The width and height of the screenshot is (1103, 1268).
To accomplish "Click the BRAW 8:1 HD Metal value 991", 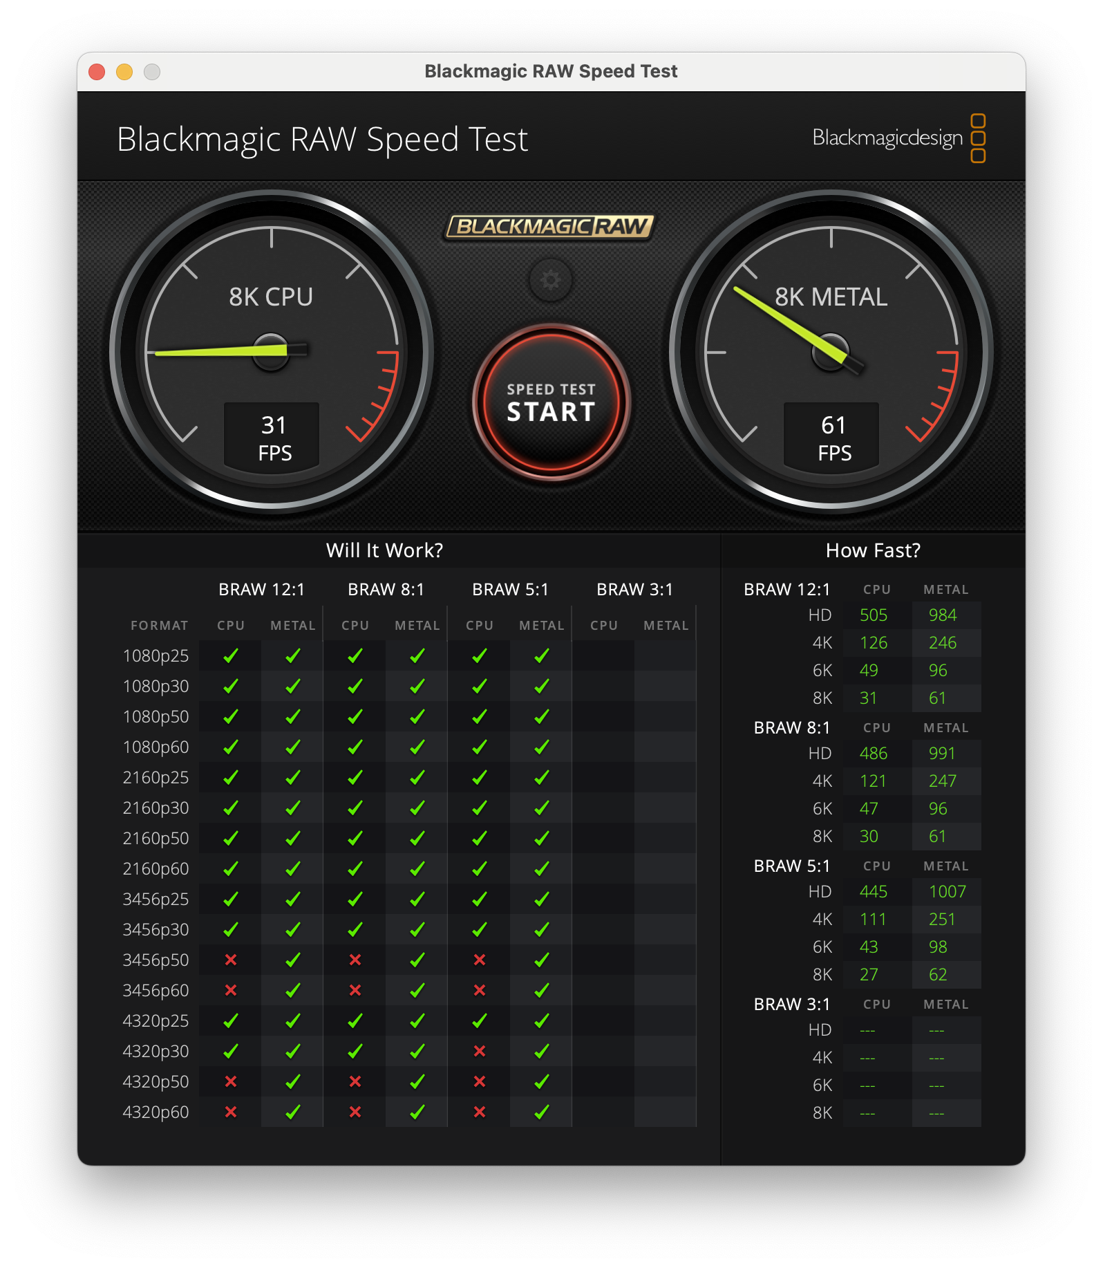I will click(x=942, y=754).
